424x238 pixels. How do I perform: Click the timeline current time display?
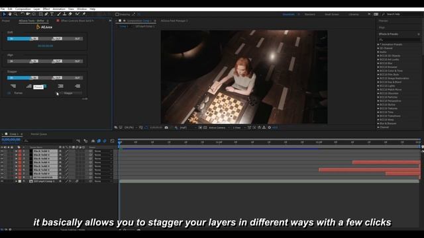pyautogui.click(x=11, y=139)
